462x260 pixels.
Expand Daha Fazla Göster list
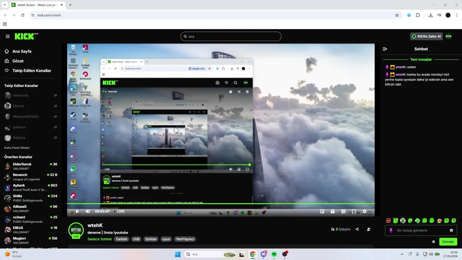tap(17, 148)
